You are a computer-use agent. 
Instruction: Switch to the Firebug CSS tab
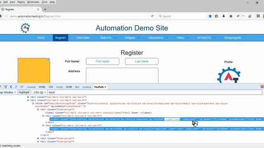[x=51, y=87]
